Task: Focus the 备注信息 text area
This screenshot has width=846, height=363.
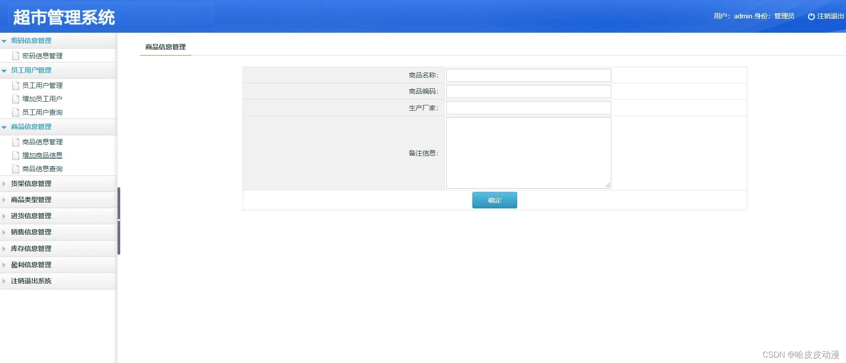Action: (x=528, y=153)
